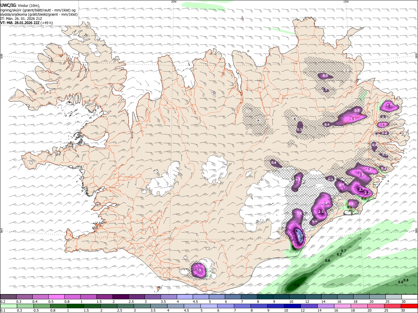Viewport: 418px width, 313px height.
Task: Click the '15W' longitude label at top
Action: pos(346,2)
